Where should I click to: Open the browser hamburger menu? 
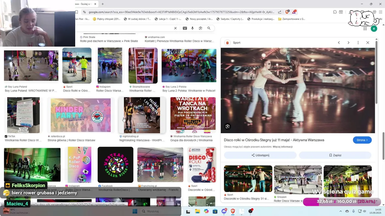381,12
